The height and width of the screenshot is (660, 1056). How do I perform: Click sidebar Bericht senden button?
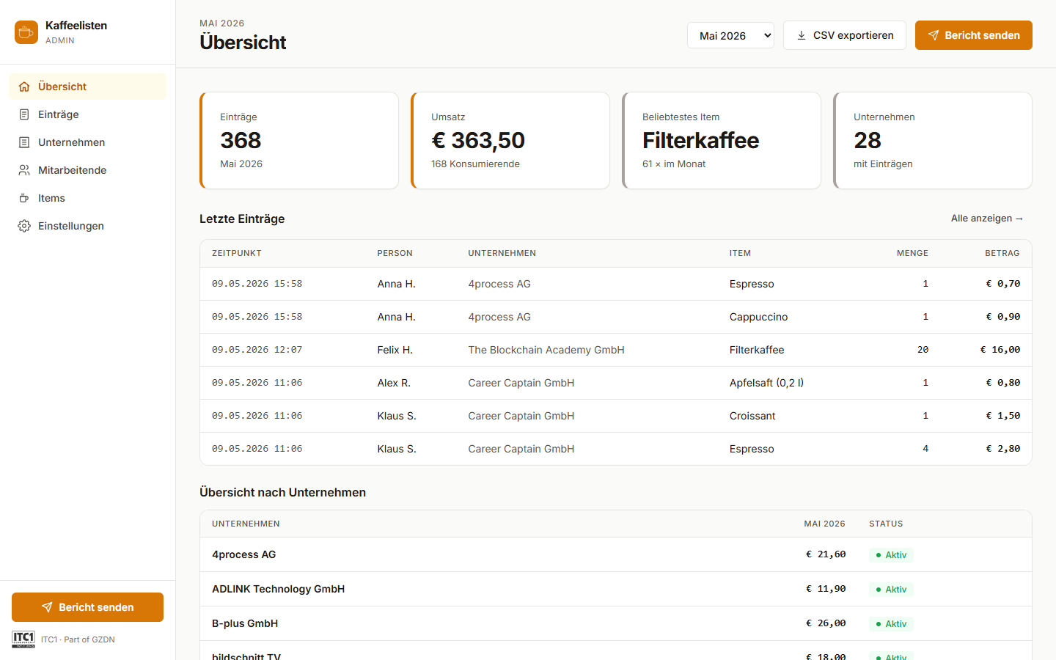(x=87, y=607)
